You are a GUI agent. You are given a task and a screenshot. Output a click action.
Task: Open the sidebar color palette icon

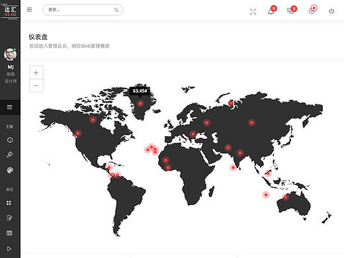tap(10, 170)
